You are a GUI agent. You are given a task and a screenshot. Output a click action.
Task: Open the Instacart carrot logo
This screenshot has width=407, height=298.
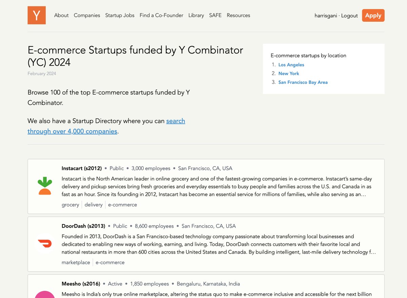pos(44,186)
